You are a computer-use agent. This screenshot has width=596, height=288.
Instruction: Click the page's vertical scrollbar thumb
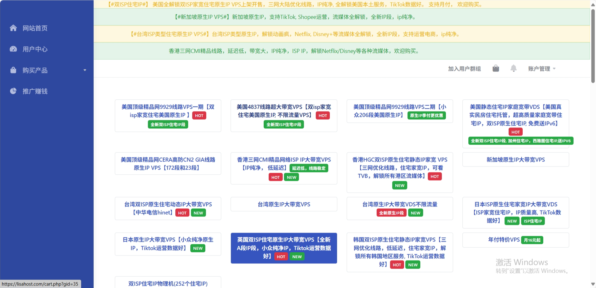(x=593, y=45)
